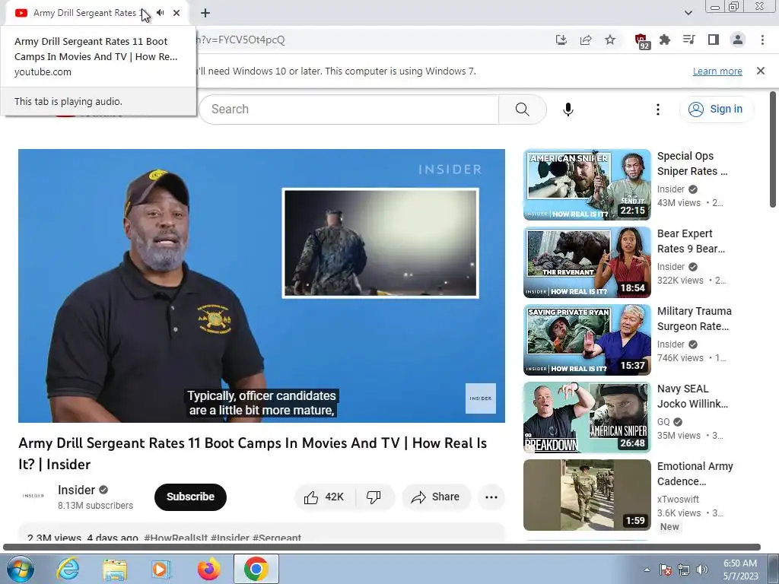779x584 pixels.
Task: Open the 'Special Ops Sniper Rates' title
Action: pyautogui.click(x=692, y=163)
